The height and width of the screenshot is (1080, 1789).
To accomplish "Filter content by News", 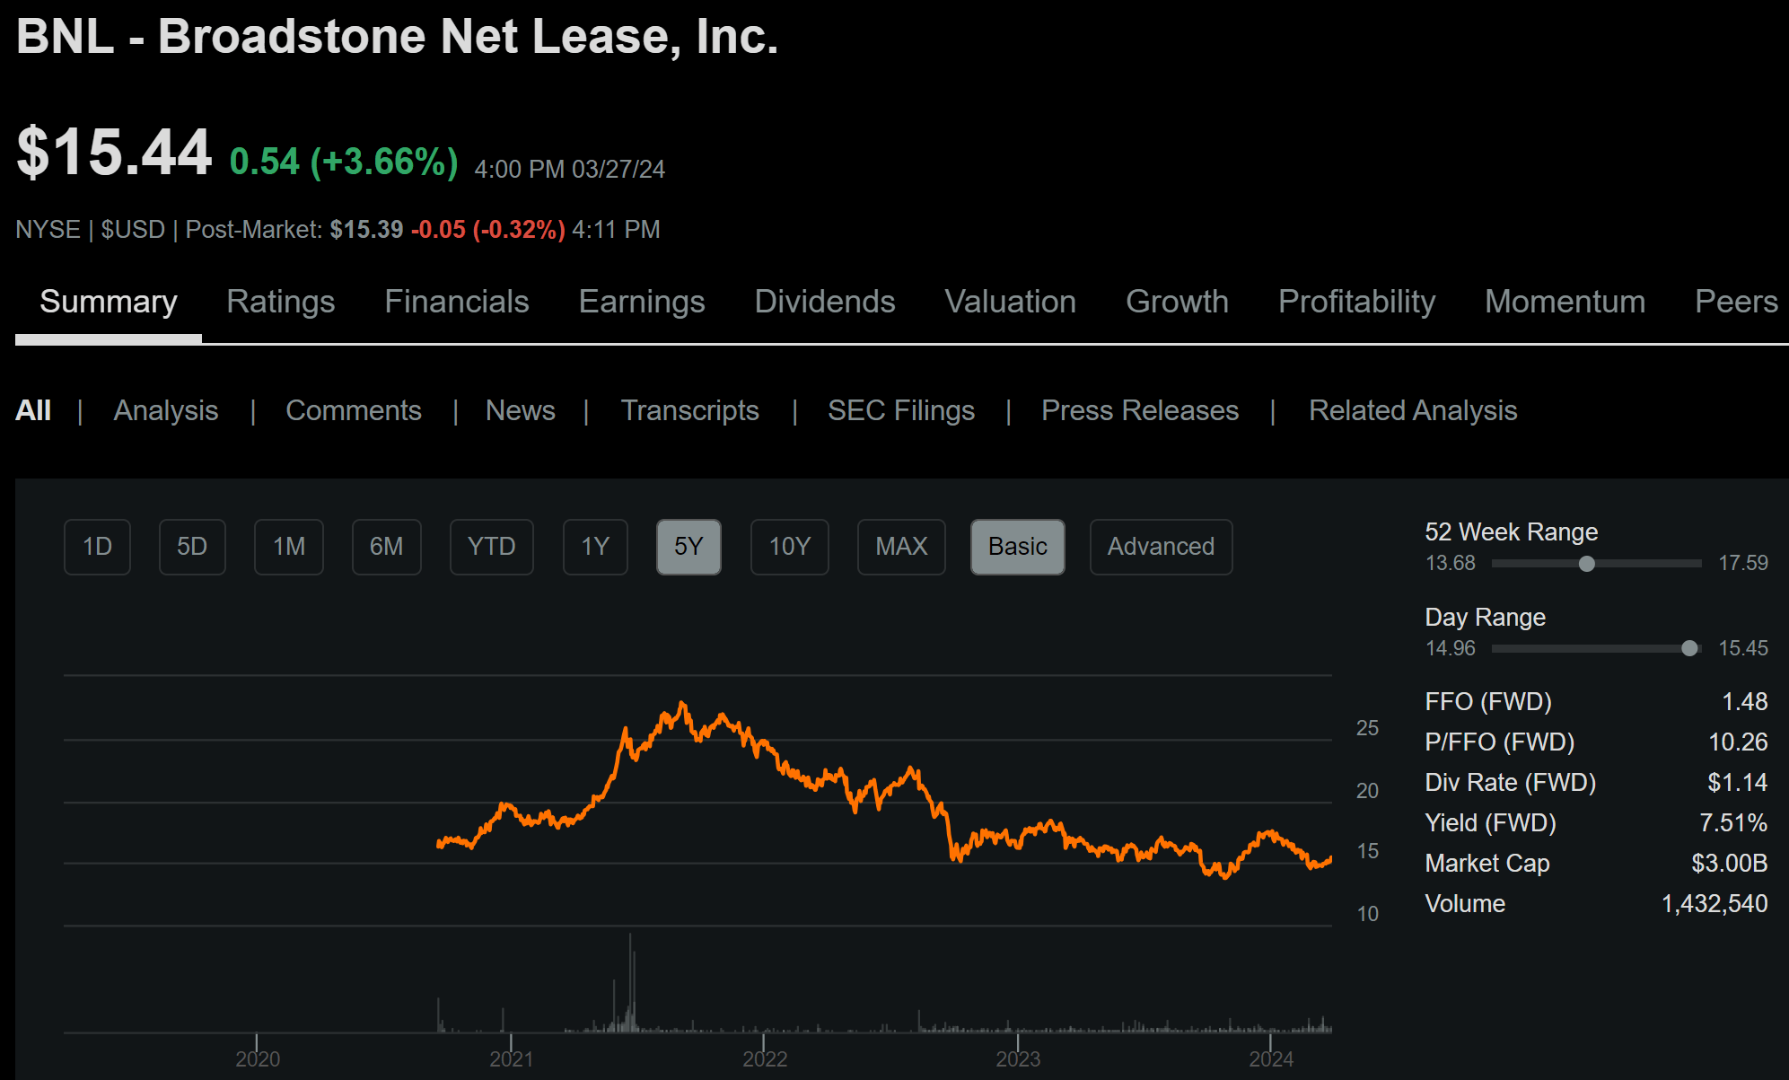I will 521,410.
